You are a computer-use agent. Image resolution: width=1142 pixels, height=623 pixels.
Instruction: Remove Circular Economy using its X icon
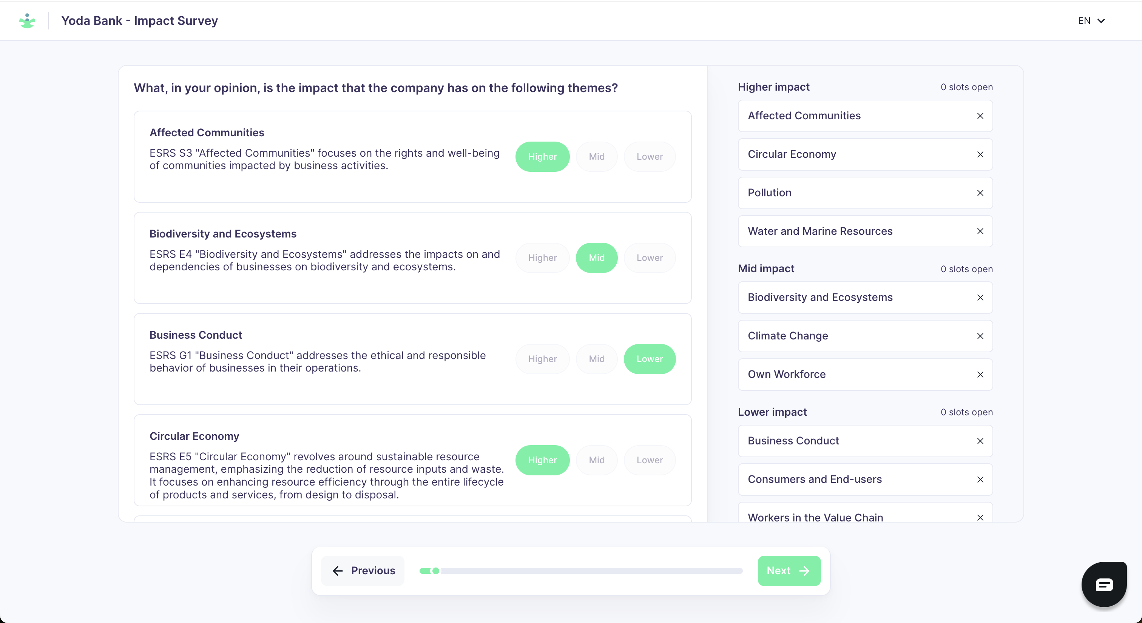tap(980, 155)
